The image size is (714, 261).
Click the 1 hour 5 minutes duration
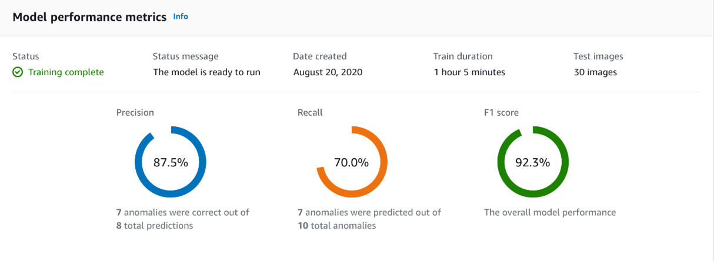pyautogui.click(x=469, y=72)
